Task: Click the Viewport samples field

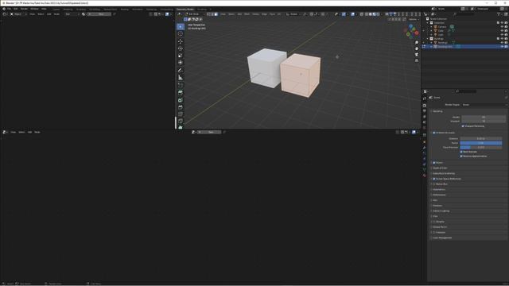Action: click(484, 122)
